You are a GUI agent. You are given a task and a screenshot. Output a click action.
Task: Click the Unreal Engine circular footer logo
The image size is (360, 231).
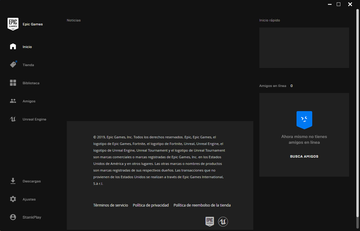[x=223, y=222]
